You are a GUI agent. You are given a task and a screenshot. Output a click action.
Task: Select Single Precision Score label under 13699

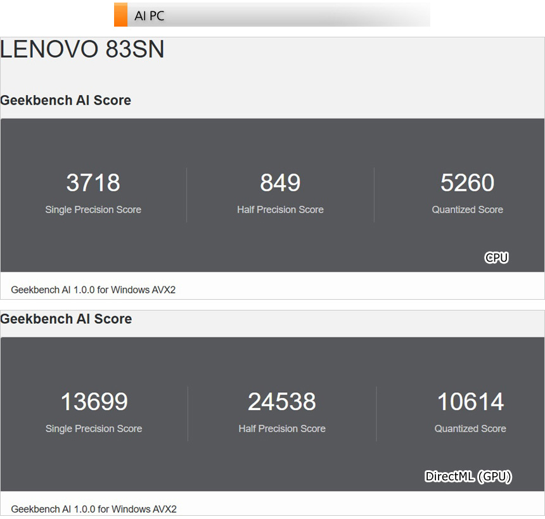[94, 429]
